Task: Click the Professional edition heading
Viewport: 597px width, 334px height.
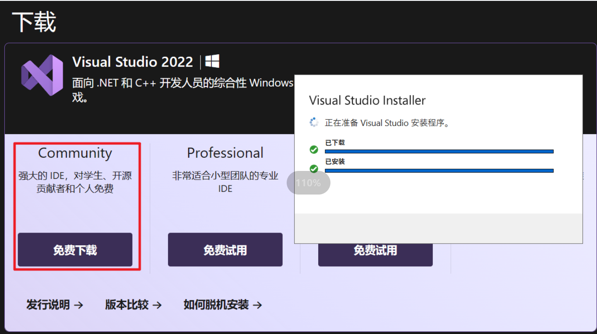Action: [x=225, y=153]
